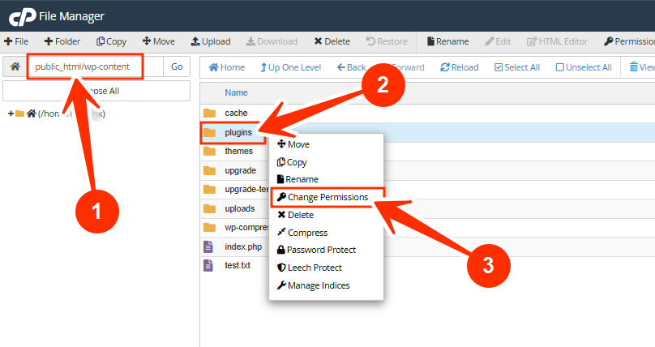Select the themes folder

(238, 151)
